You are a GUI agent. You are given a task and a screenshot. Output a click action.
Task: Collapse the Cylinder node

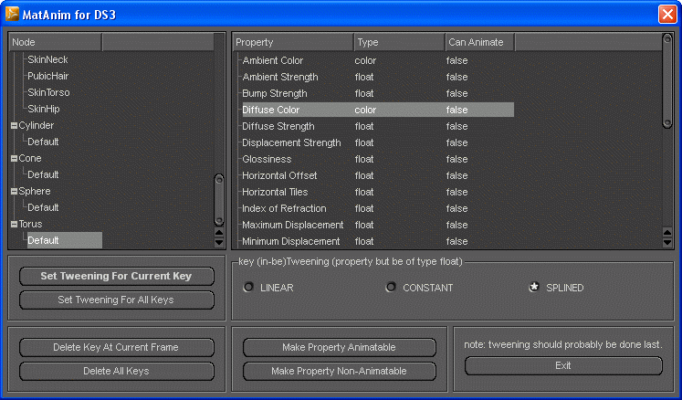tap(14, 125)
